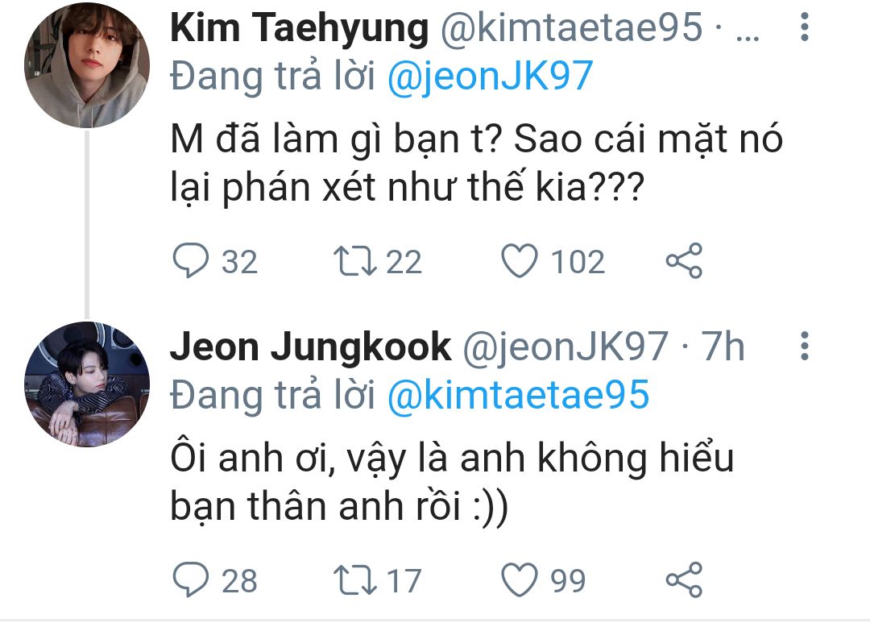Share Jeon Jungkook's tweet
870x623 pixels.
[685, 580]
